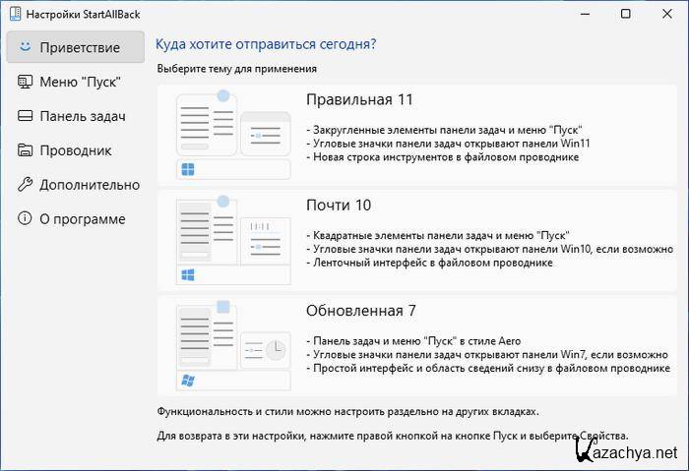The width and height of the screenshot is (689, 471).
Task: Pick the Обновленная 7 theme title
Action: (x=361, y=311)
